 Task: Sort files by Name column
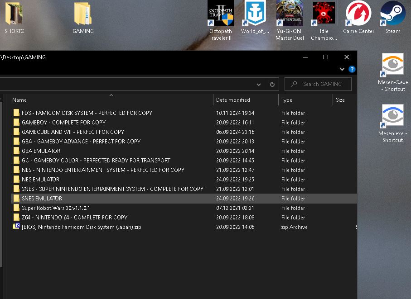19,100
